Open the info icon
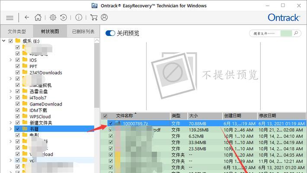The image size is (307, 173). point(79,17)
